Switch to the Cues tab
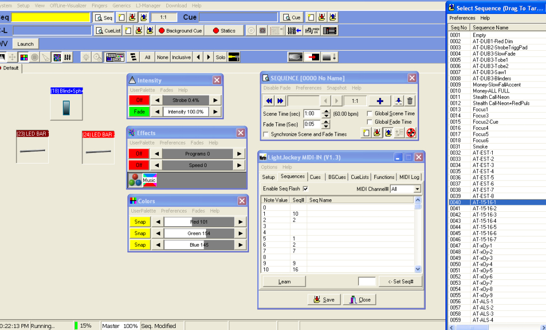This screenshot has width=546, height=330. (x=315, y=177)
